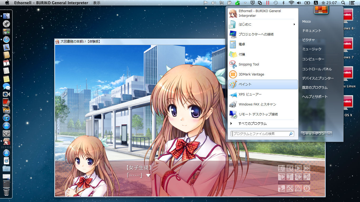
Task: Open Windows FAX とスキャン
Action: coord(263,104)
